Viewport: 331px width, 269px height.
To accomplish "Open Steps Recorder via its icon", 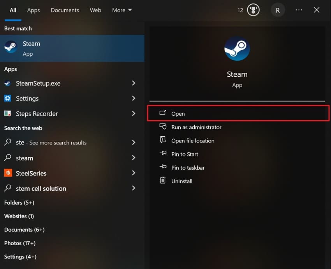I will [x=8, y=113].
